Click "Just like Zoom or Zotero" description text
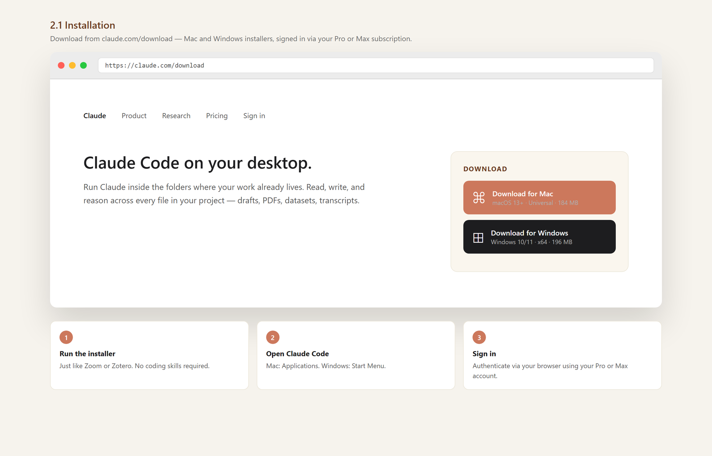Screen dimensions: 712x456 pos(134,366)
